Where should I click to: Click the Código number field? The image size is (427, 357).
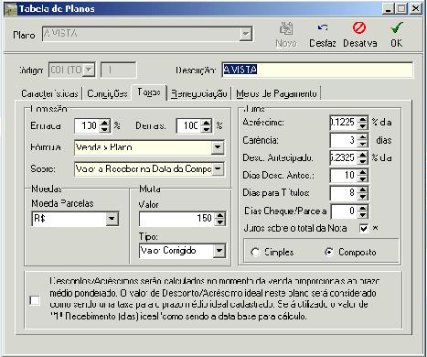tap(118, 70)
